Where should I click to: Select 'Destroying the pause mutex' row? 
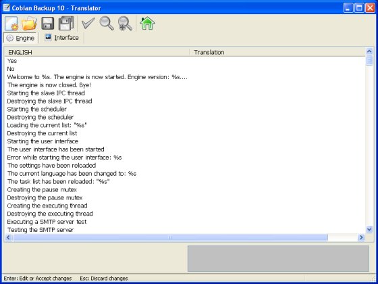pos(185,197)
